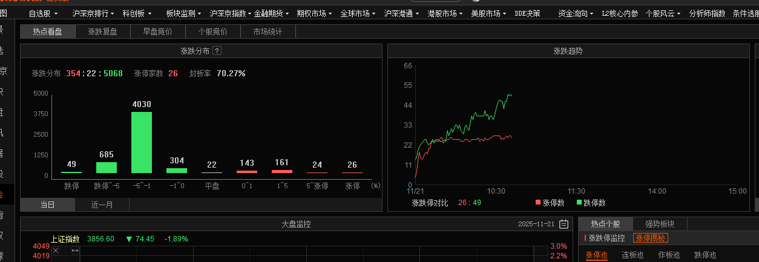
Task: Expand the 沪深港通 dropdown
Action: (x=402, y=13)
